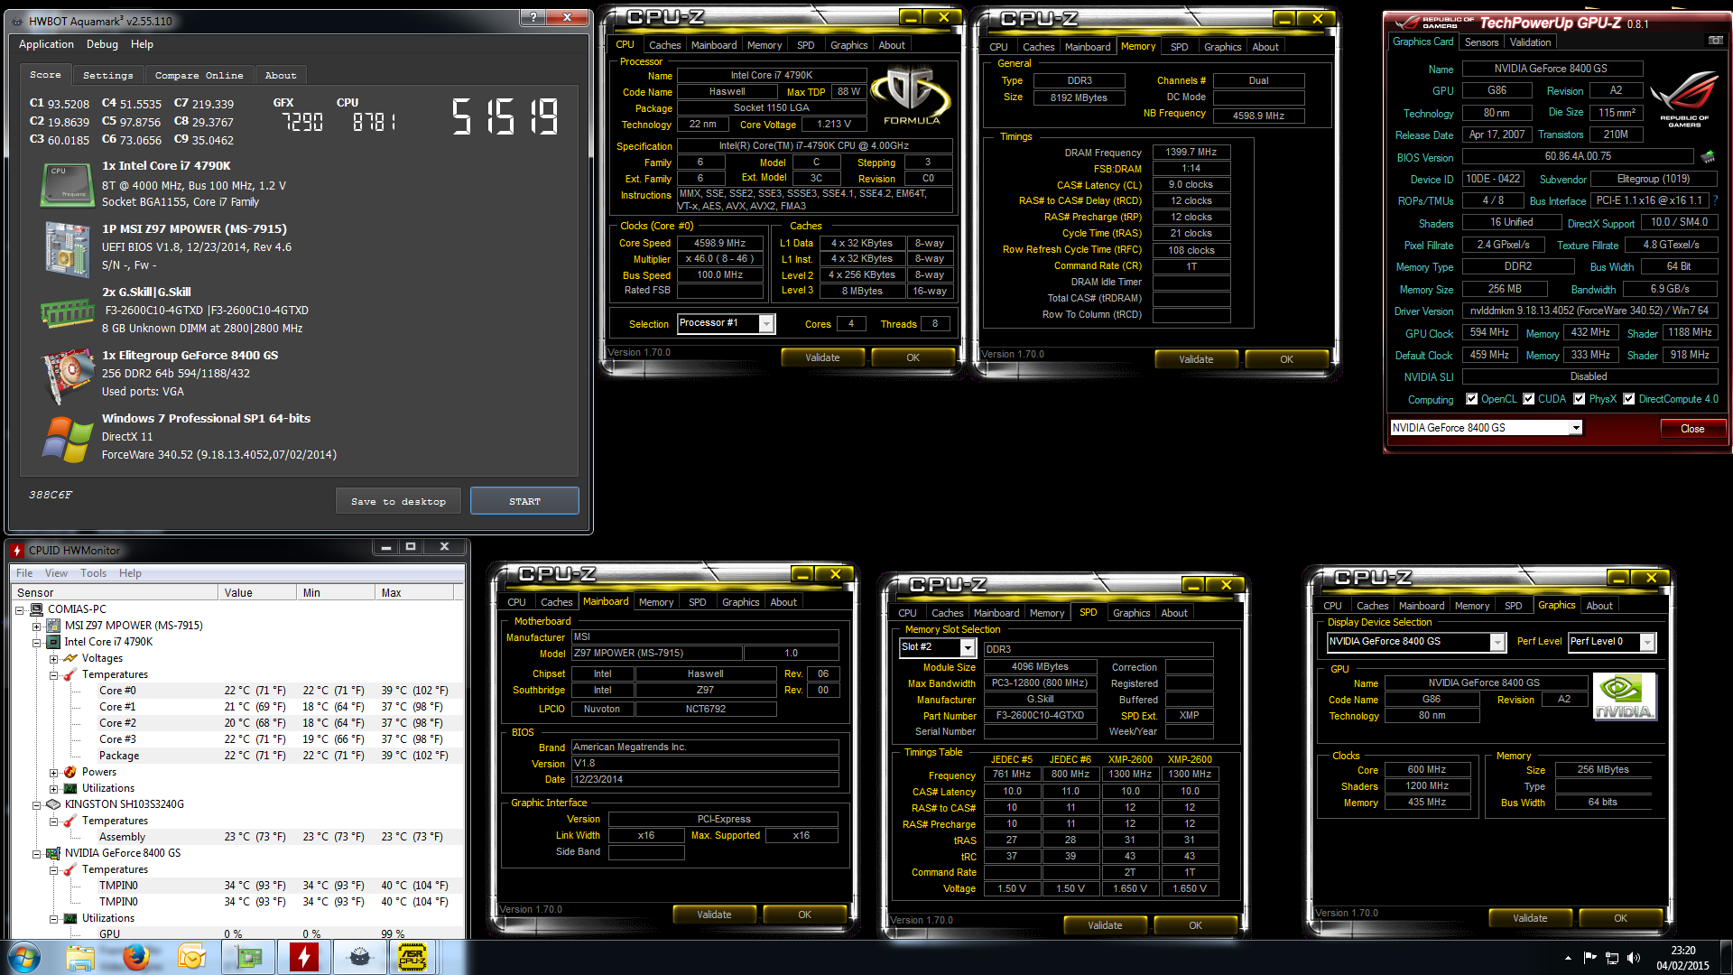The height and width of the screenshot is (975, 1733).
Task: Open the Debug menu in Aquamark
Action: click(102, 44)
